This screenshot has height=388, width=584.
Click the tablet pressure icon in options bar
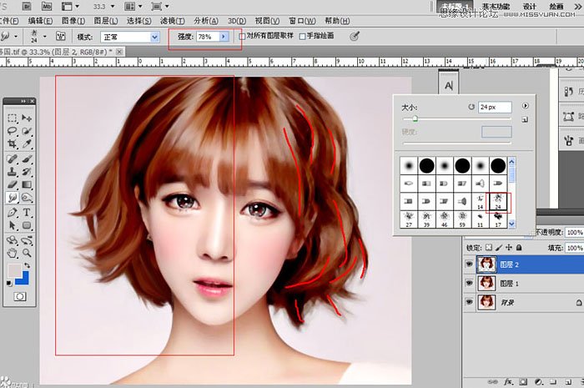[355, 37]
